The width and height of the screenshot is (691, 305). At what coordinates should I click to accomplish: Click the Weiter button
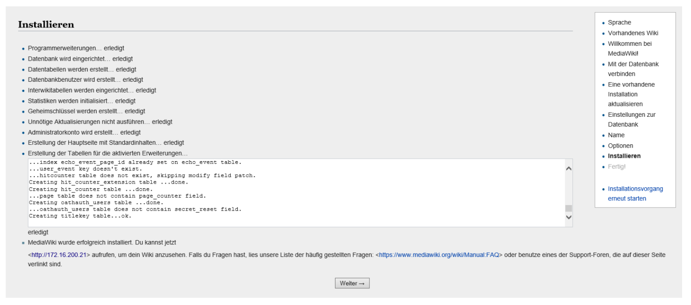tap(352, 284)
